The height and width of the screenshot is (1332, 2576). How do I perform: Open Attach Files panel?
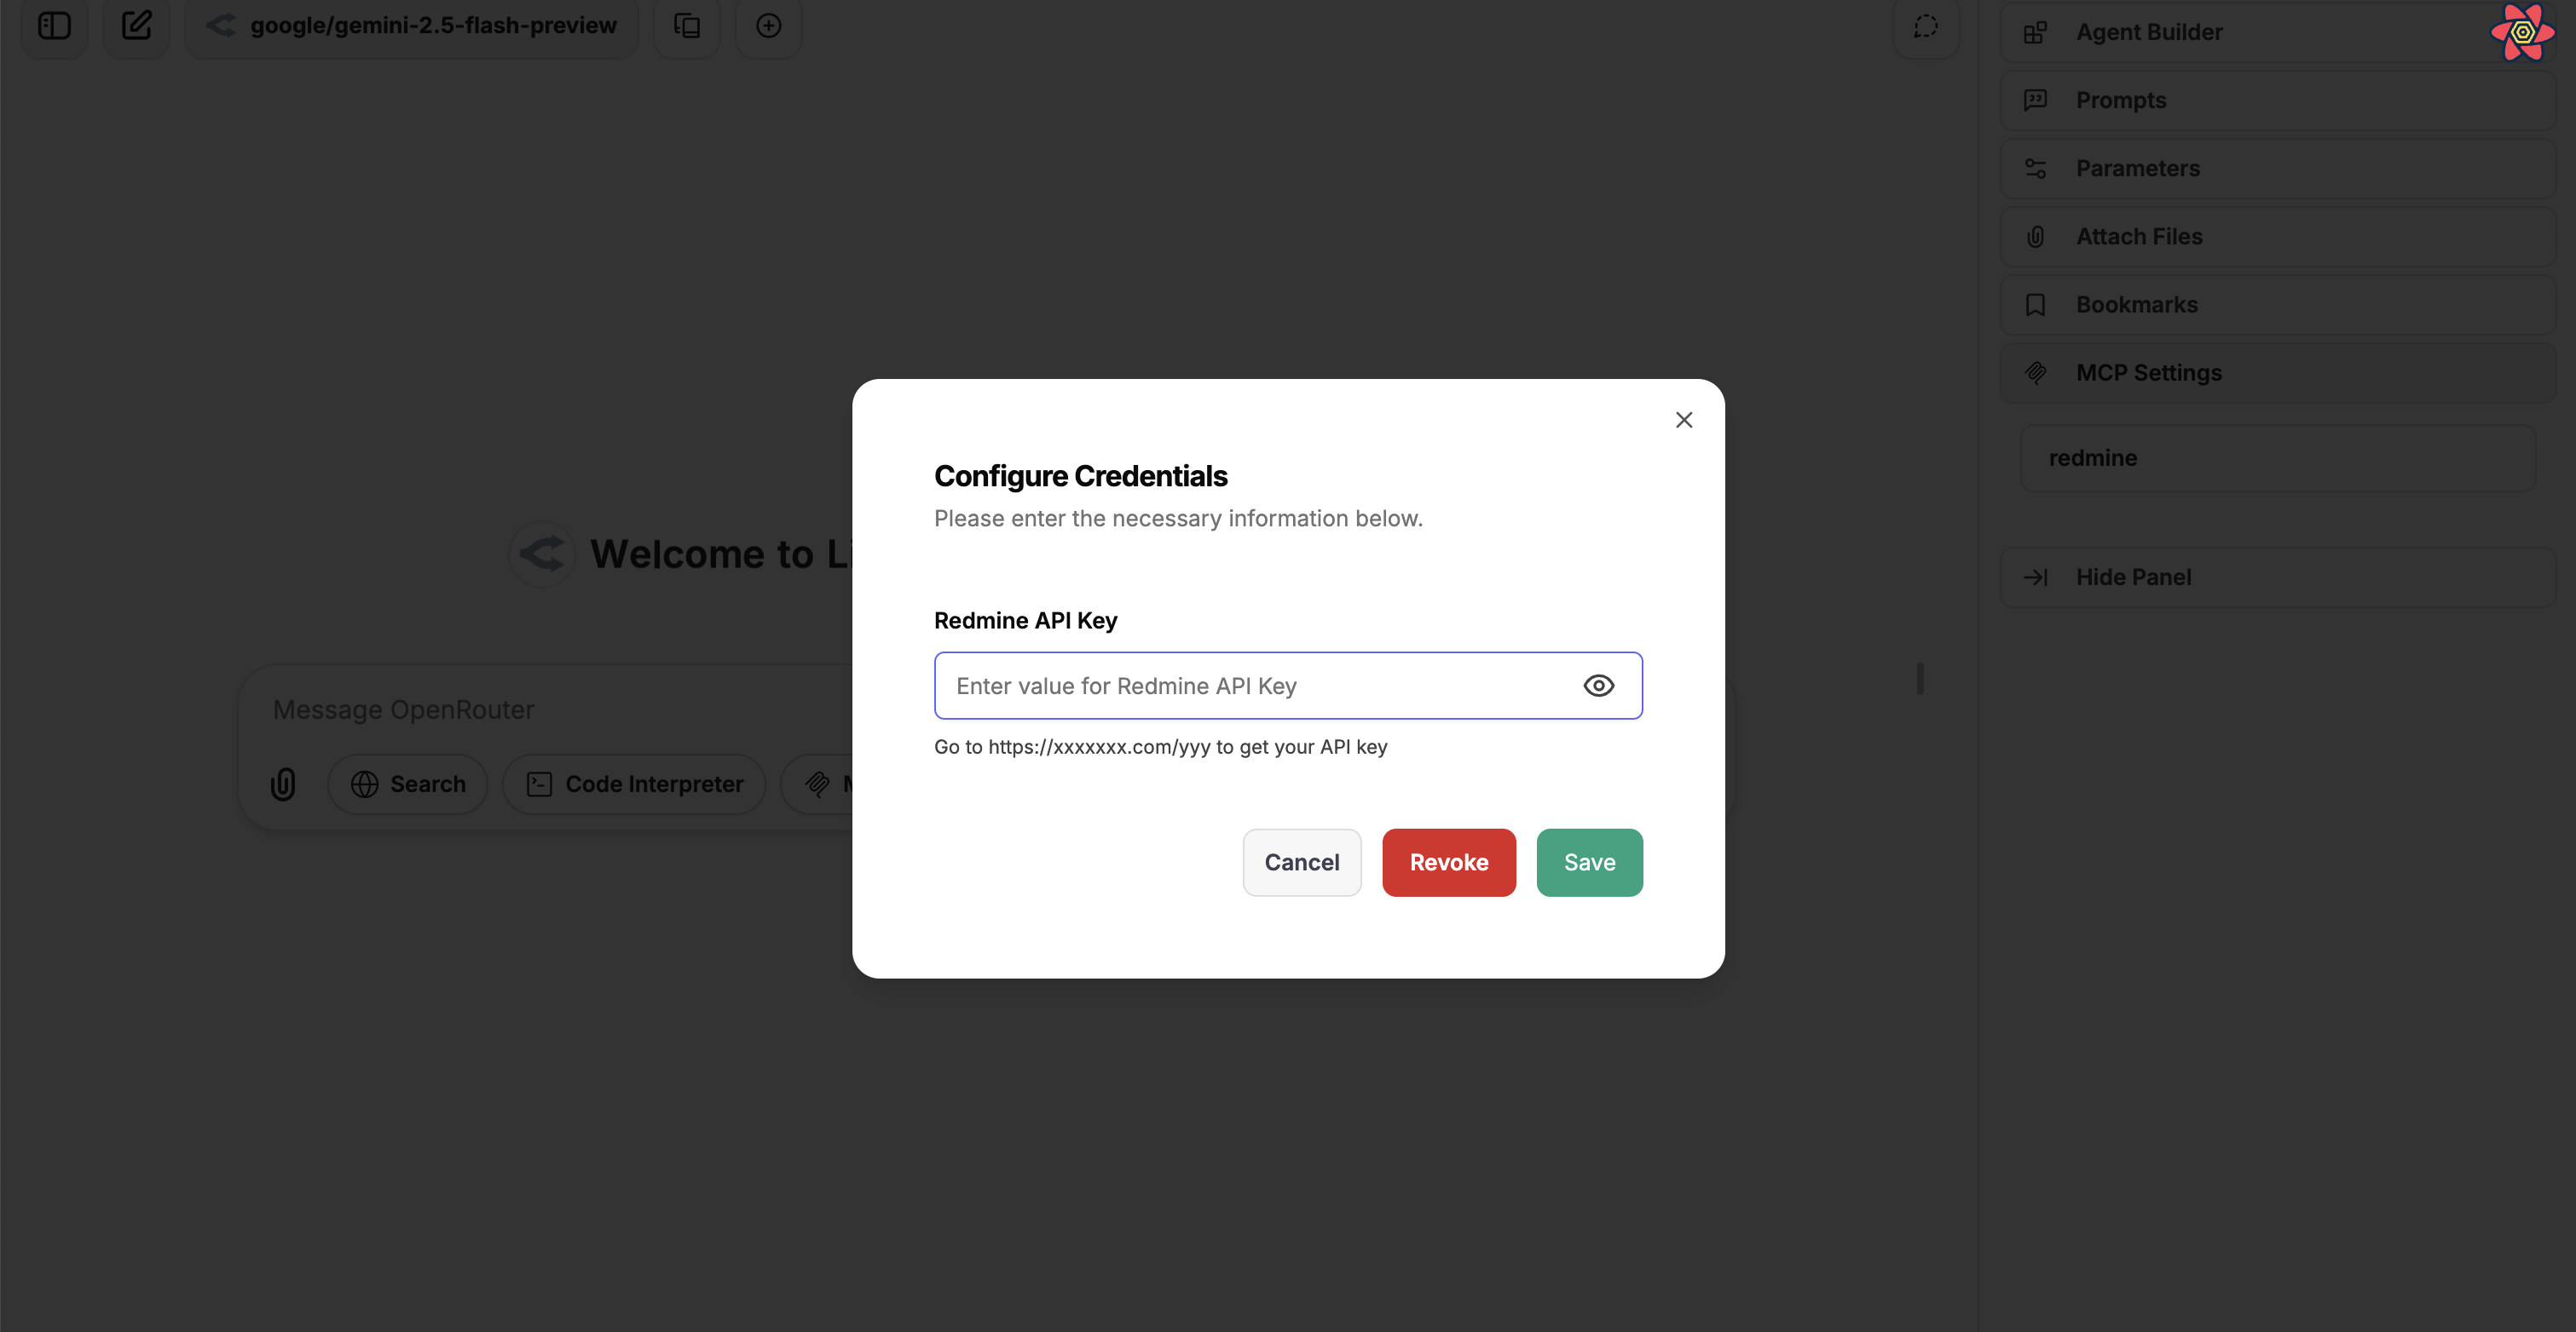tap(2277, 236)
